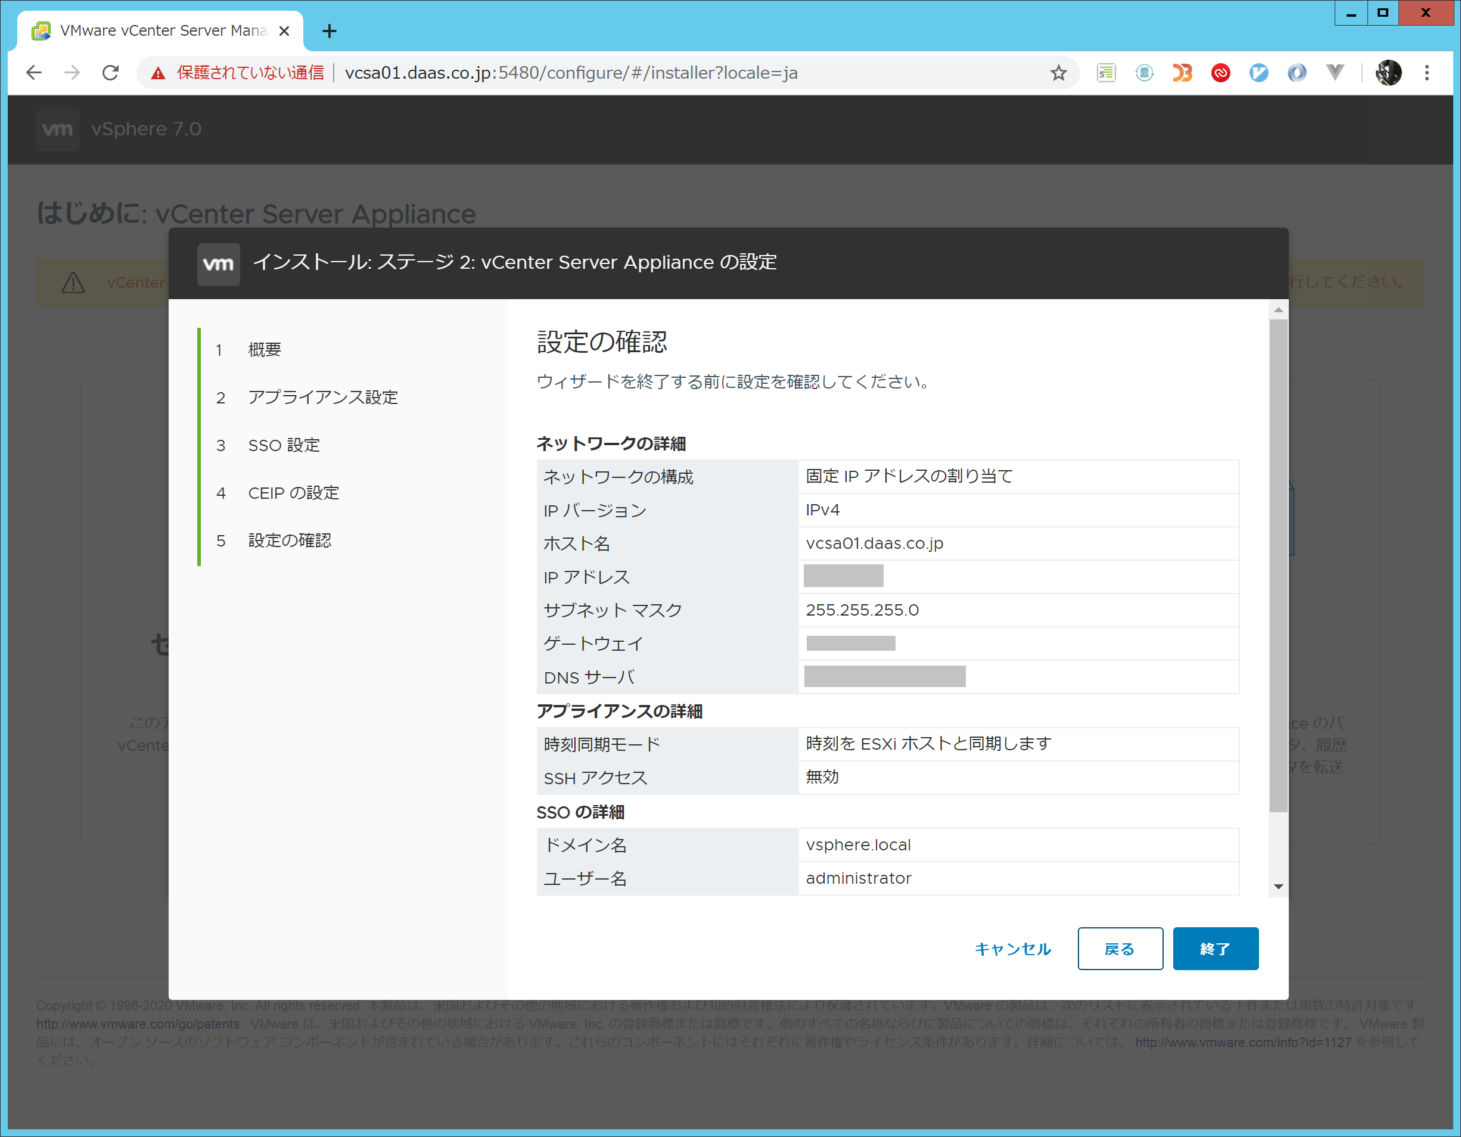This screenshot has height=1137, width=1461.
Task: Click the 戻る button
Action: coord(1120,948)
